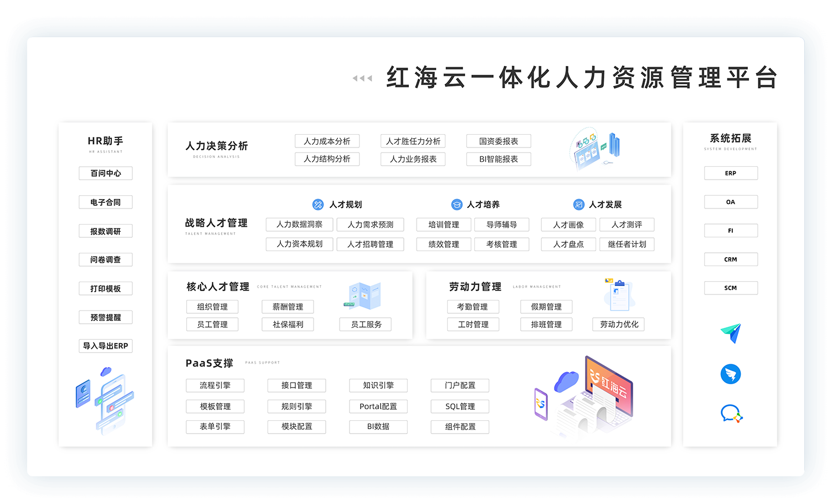Select 人才招聘管理
Screen dimensions: 831x499
point(371,244)
